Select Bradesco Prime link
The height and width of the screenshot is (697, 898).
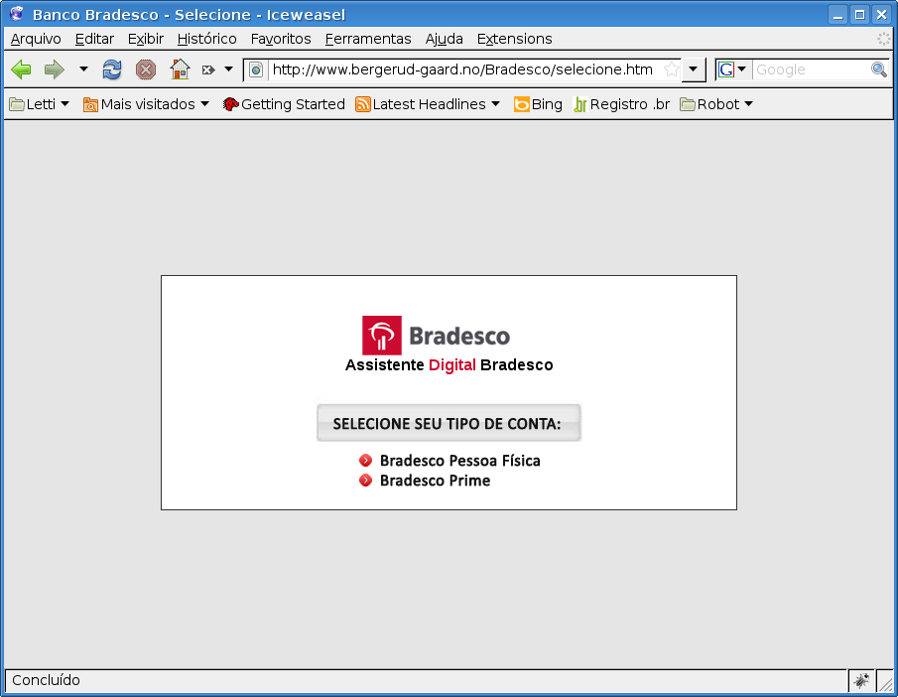click(x=436, y=481)
